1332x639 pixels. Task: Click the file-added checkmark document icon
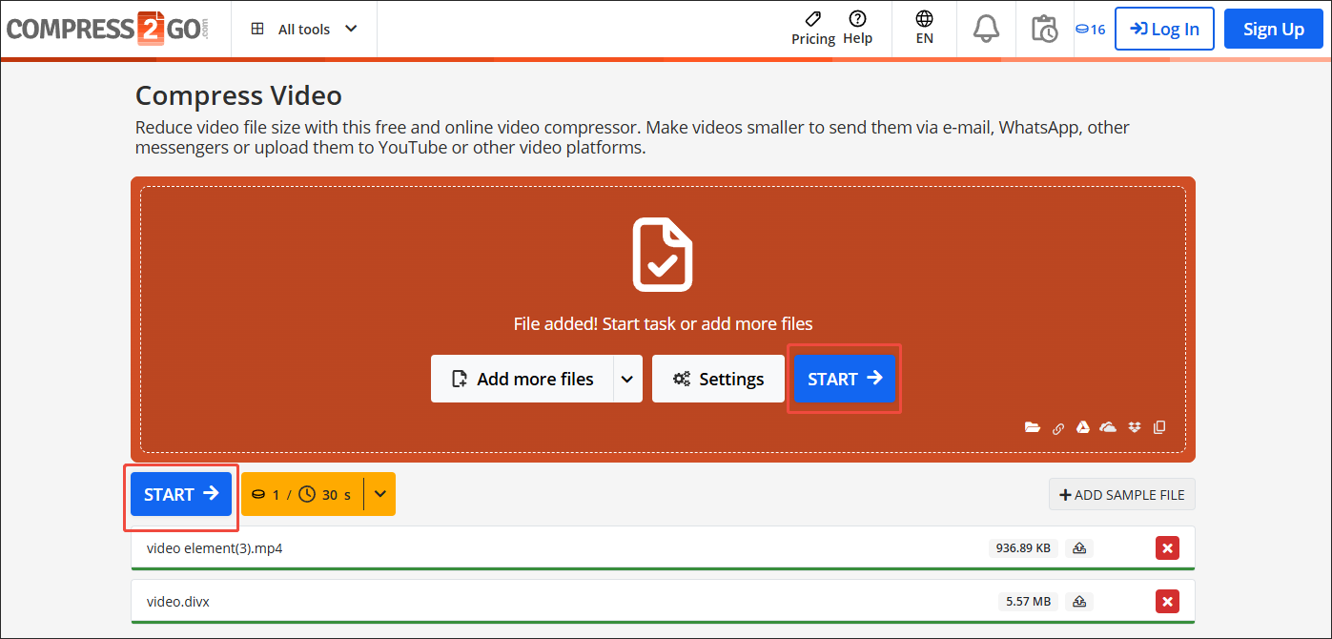(663, 255)
